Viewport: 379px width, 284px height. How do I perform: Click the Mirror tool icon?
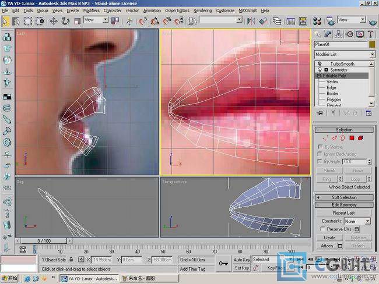click(251, 21)
